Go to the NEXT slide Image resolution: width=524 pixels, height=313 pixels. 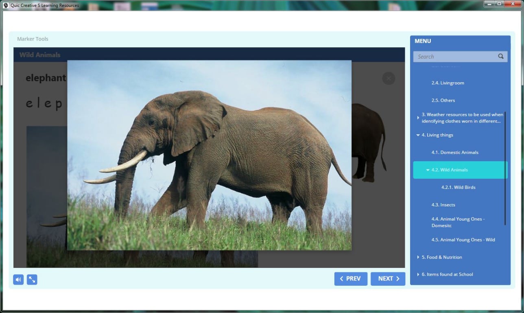[388, 279]
